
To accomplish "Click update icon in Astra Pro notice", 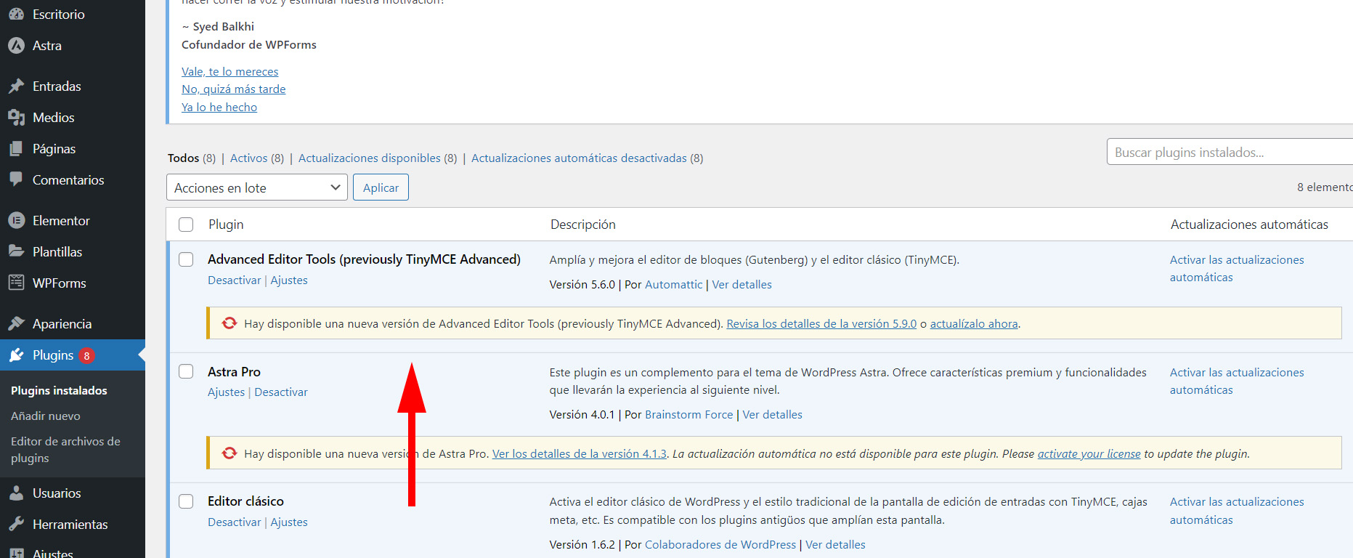I will point(229,453).
